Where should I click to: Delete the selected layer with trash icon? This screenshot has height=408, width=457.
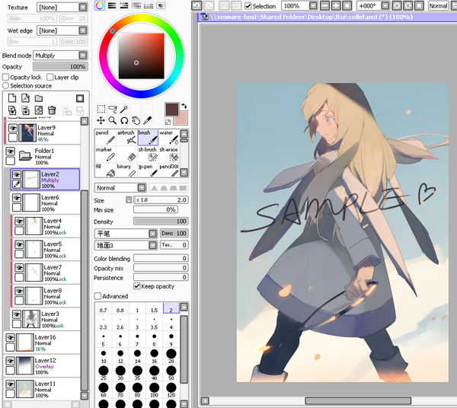tap(52, 110)
